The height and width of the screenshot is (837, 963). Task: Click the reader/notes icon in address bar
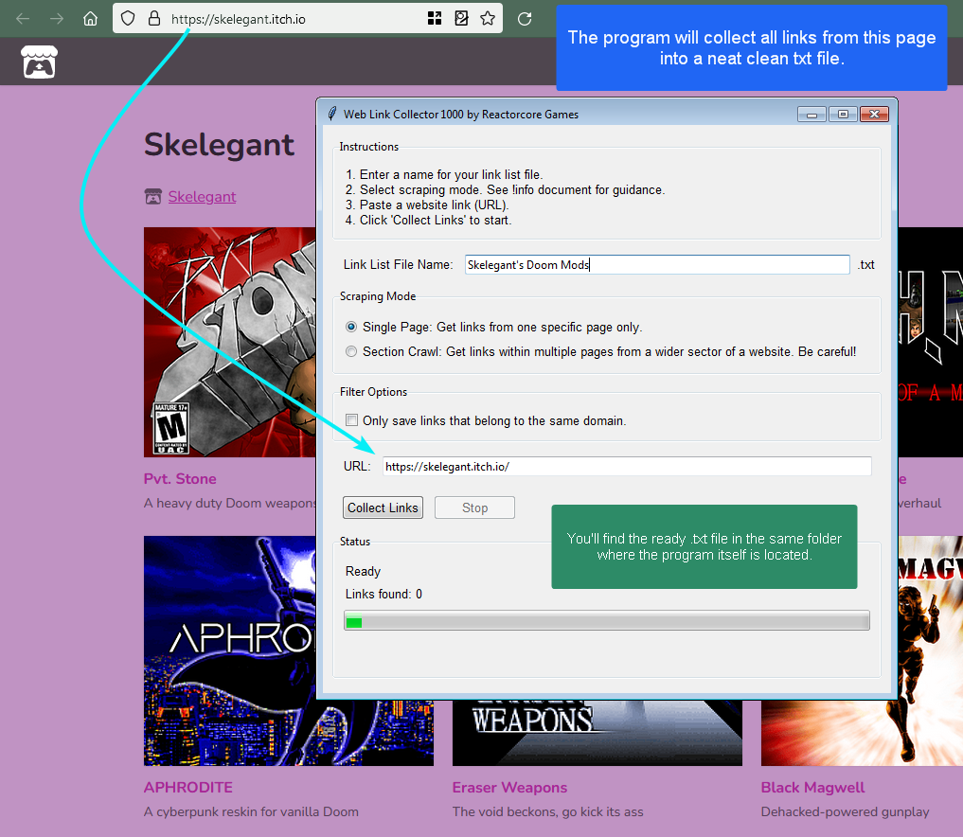pos(461,18)
